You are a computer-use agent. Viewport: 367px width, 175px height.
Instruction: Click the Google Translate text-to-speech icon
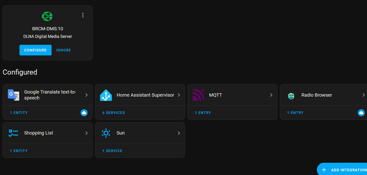[14, 95]
